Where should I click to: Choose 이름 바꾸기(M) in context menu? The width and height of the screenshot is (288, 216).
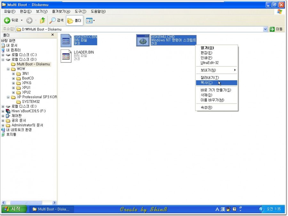coord(217,100)
